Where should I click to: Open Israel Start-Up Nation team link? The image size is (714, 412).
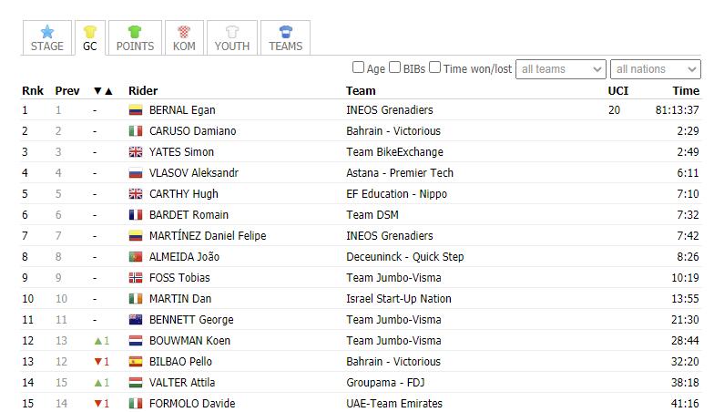[399, 299]
